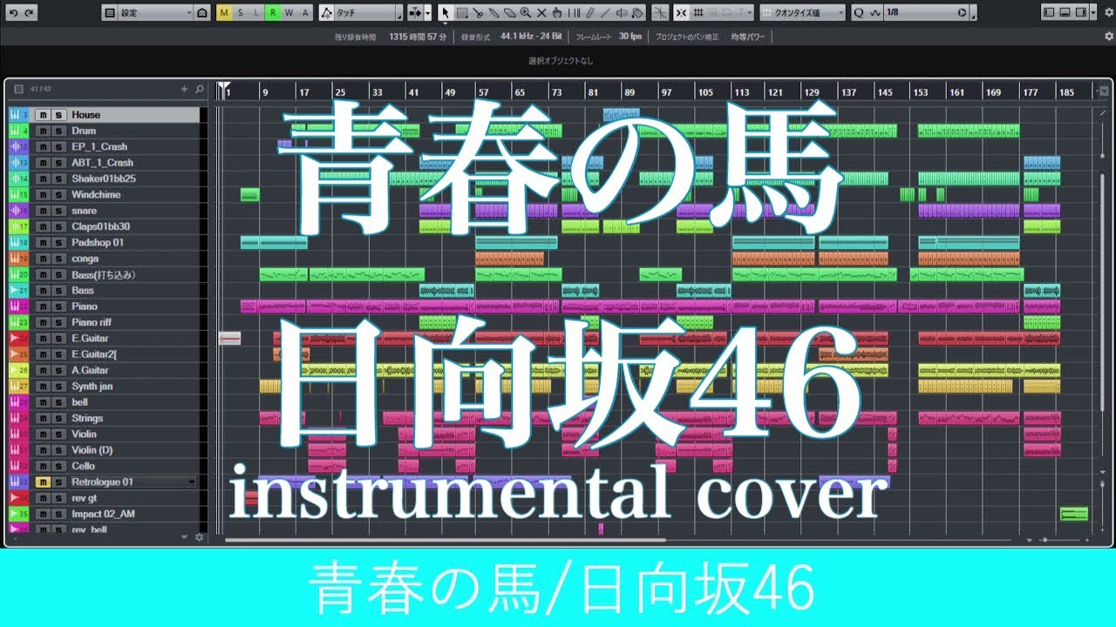Open the 設定 preset dropdown
The image size is (1116, 627).
[x=155, y=13]
